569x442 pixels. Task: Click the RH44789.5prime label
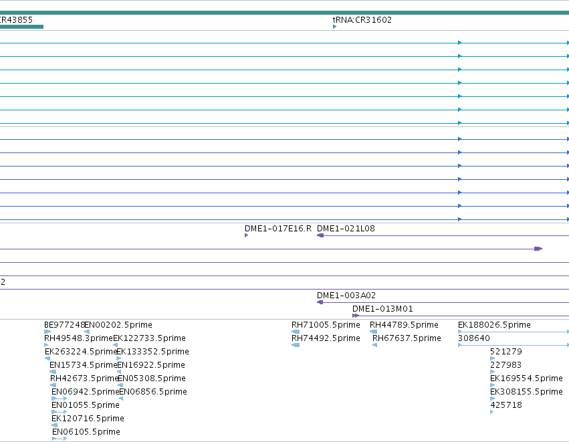coord(405,325)
